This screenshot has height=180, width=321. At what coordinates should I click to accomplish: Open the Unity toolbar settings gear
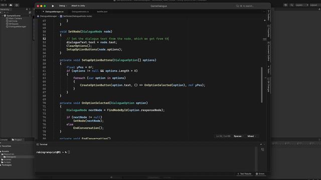pos(17,5)
